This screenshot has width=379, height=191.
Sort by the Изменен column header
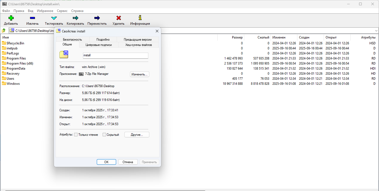pos(279,37)
